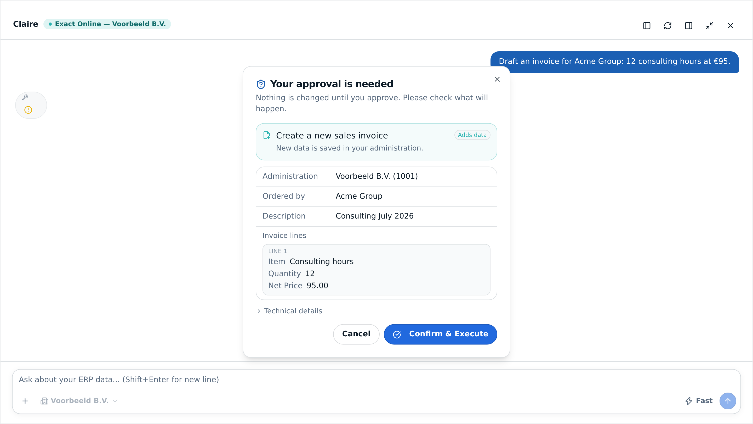Viewport: 753px width, 424px height.
Task: Click the Create a new sales invoice heading
Action: pos(332,136)
